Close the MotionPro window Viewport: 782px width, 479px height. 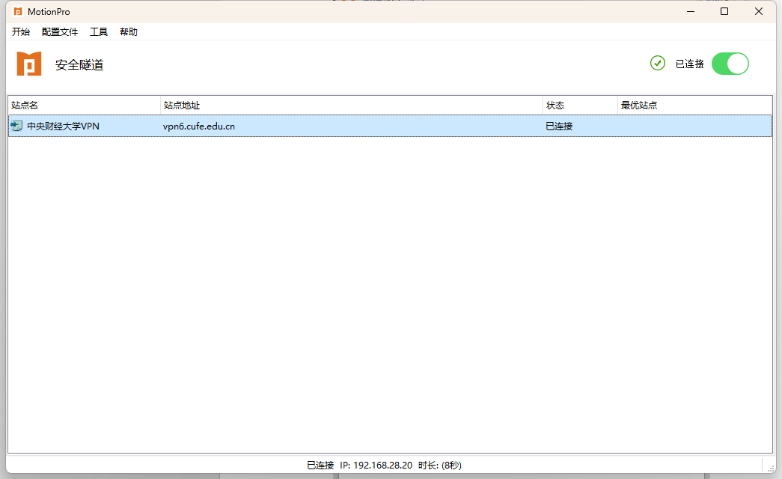[x=759, y=11]
